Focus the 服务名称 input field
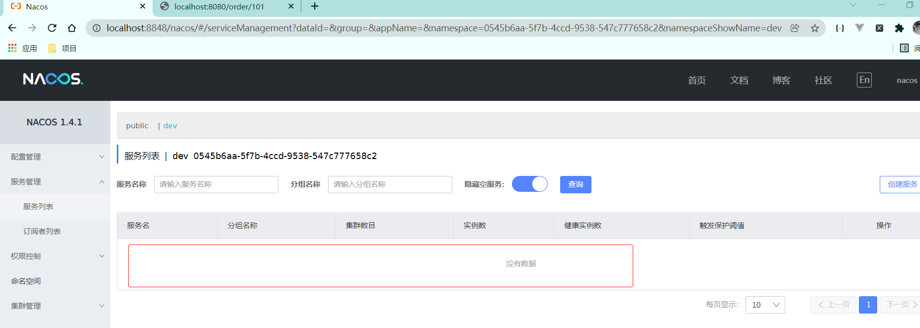The height and width of the screenshot is (328, 920). (x=216, y=184)
